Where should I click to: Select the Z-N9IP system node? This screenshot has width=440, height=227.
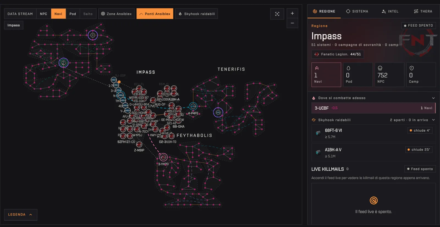[139, 144]
